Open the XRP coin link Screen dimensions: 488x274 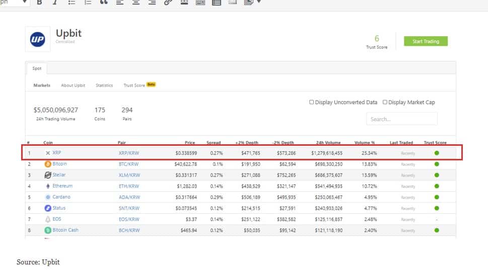coord(56,153)
